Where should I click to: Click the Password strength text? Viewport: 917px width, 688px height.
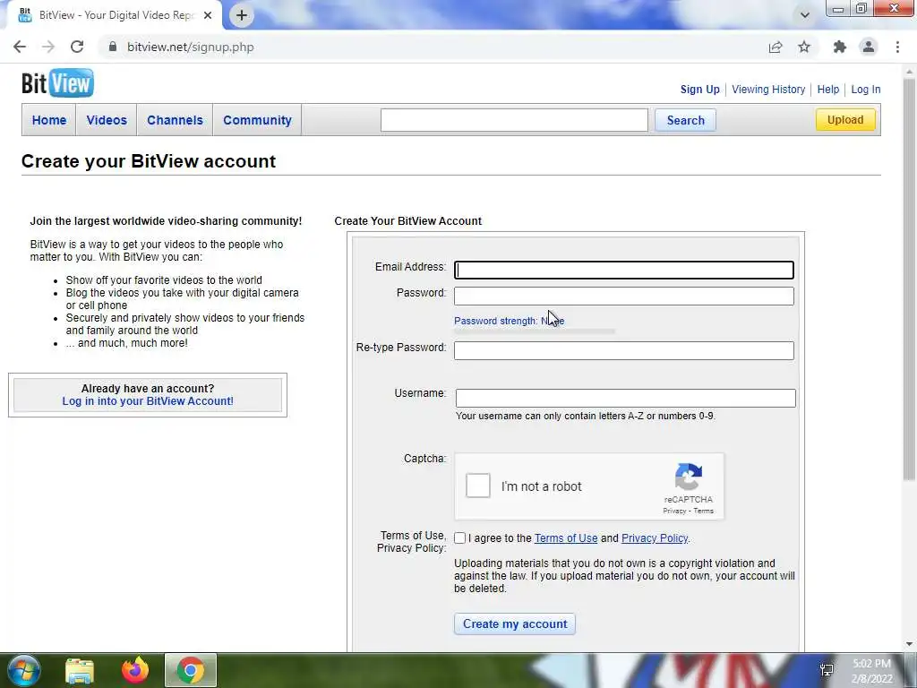tap(510, 321)
